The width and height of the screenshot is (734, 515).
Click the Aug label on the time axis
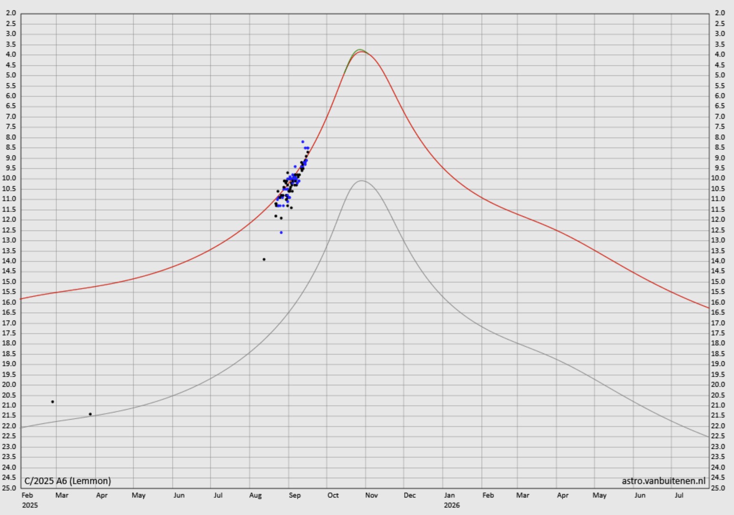(x=256, y=495)
